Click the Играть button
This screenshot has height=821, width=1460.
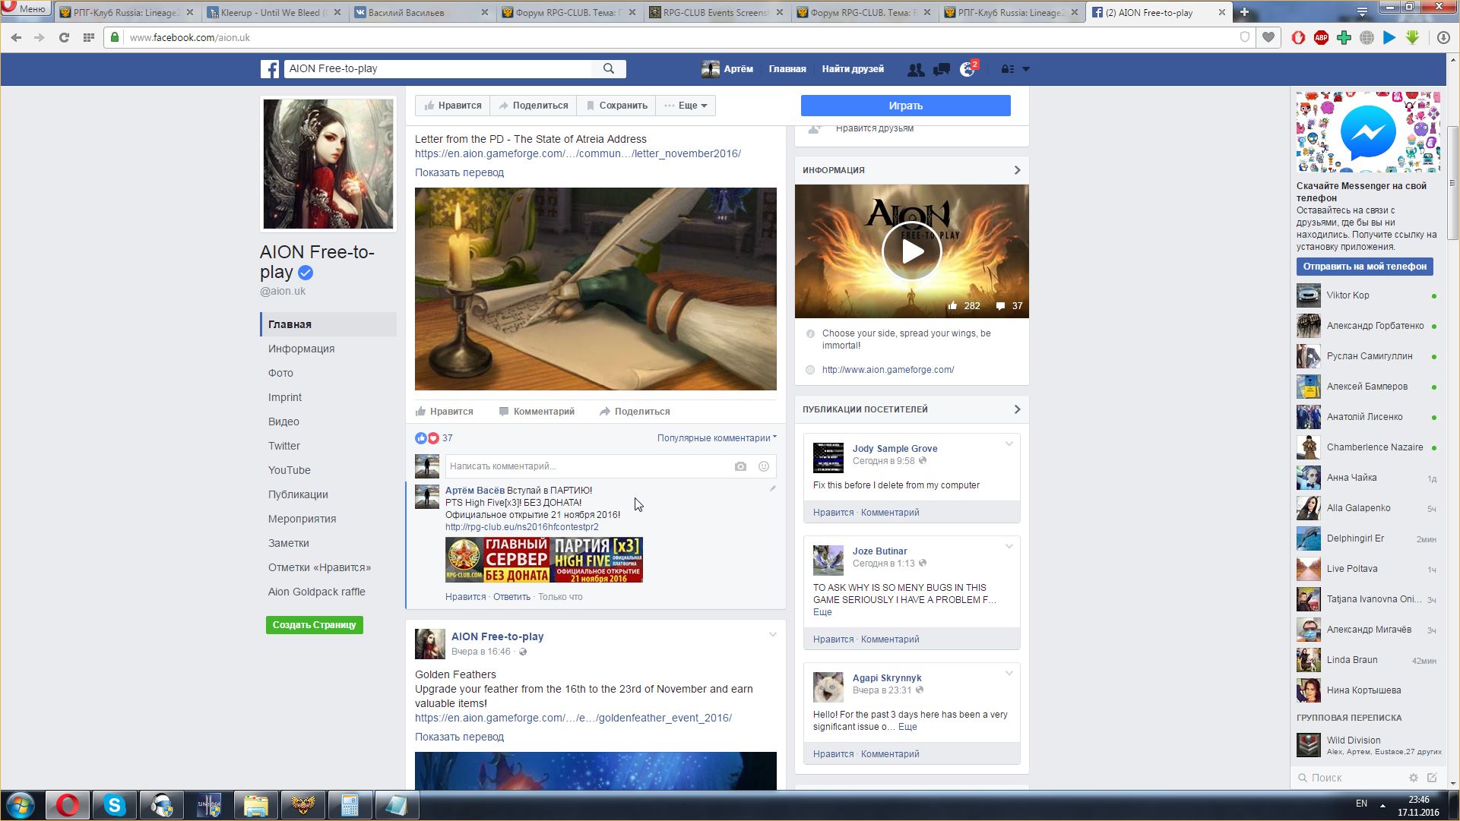tap(905, 106)
